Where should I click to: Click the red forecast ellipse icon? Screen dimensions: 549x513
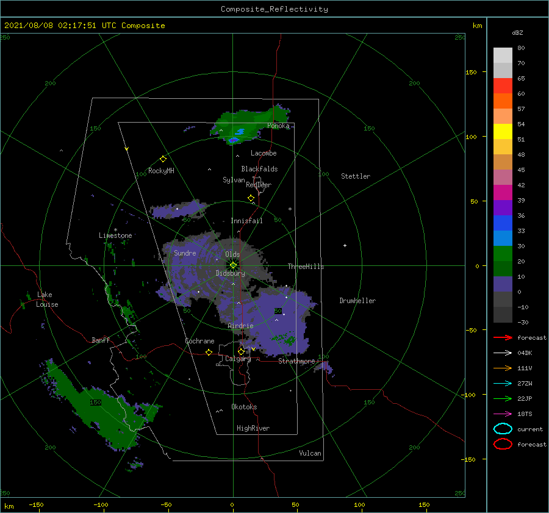[503, 444]
